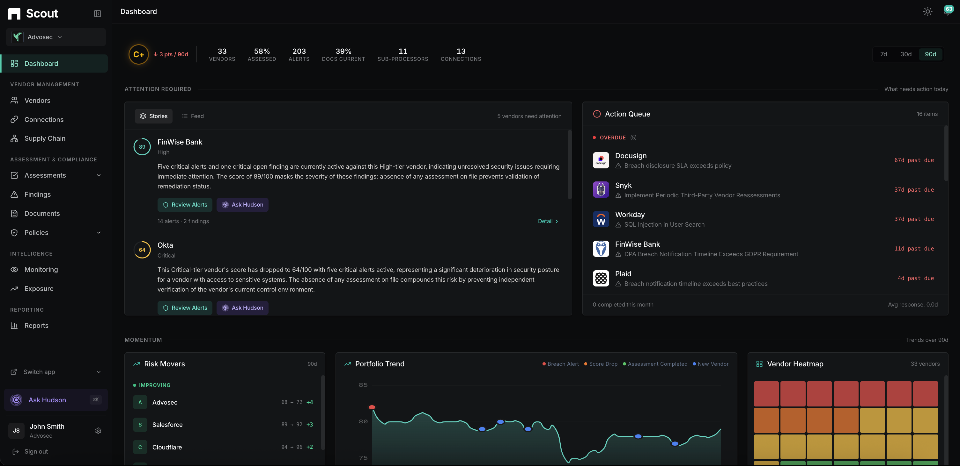
Task: Click first red tile in Vendor Heatmap
Action: coord(766,393)
